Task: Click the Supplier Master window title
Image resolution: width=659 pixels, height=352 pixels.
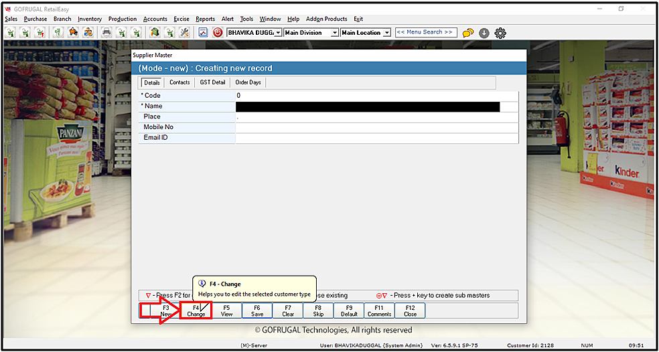Action: tap(152, 55)
